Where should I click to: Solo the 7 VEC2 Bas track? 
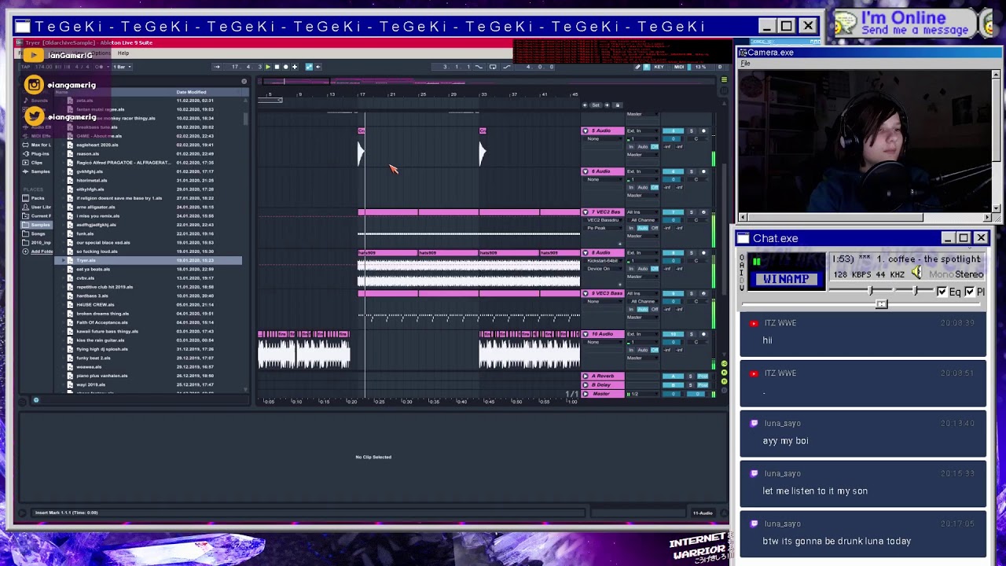tap(692, 212)
